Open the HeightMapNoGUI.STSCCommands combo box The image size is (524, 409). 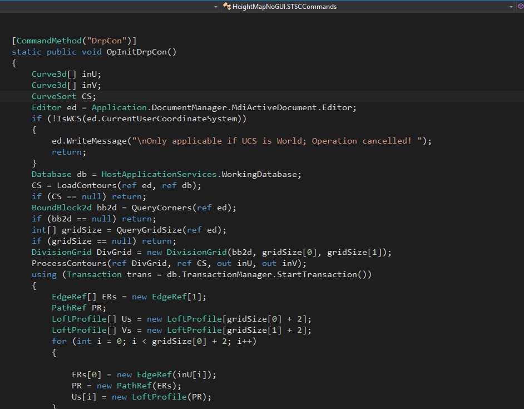click(x=367, y=6)
